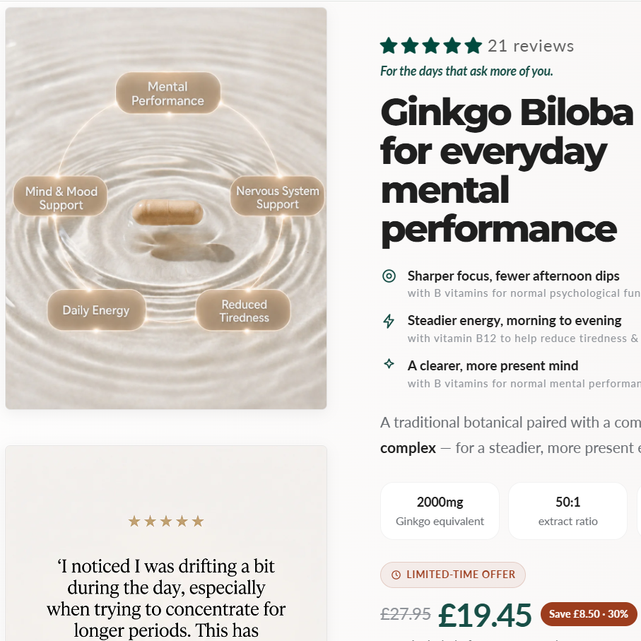Click the £19.45 sale price
This screenshot has width=641, height=641.
click(x=485, y=615)
